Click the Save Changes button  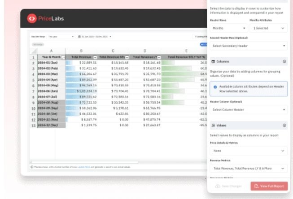230,186
